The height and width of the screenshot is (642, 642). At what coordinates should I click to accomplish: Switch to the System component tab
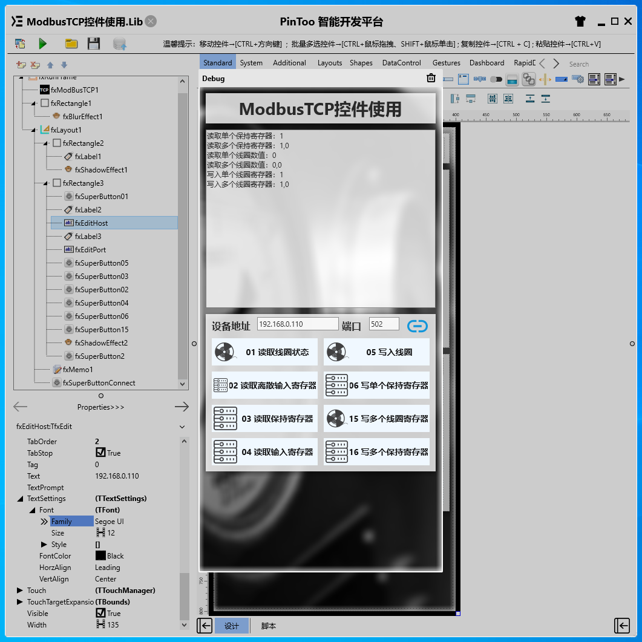click(251, 63)
